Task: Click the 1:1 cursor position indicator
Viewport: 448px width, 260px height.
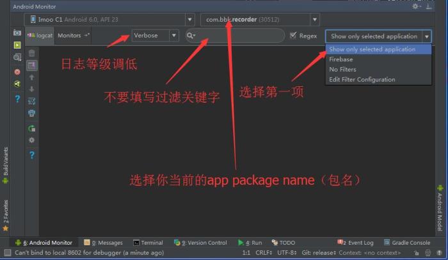Action: [246, 252]
